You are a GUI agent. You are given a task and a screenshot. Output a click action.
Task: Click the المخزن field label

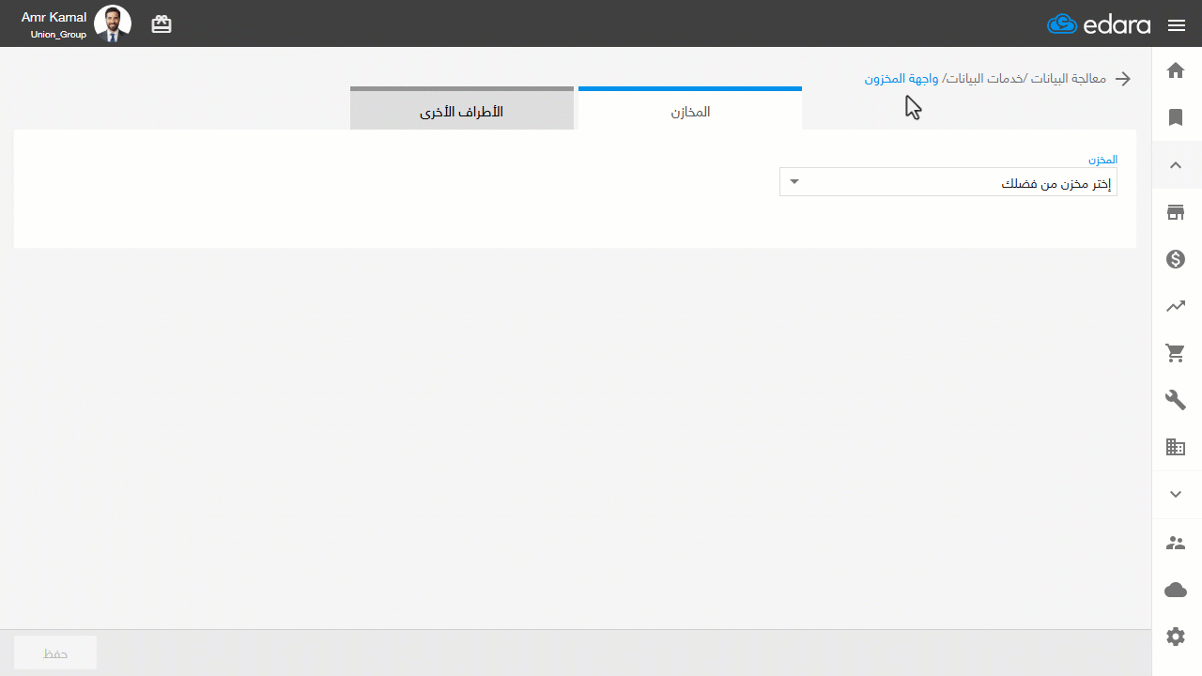point(1102,160)
